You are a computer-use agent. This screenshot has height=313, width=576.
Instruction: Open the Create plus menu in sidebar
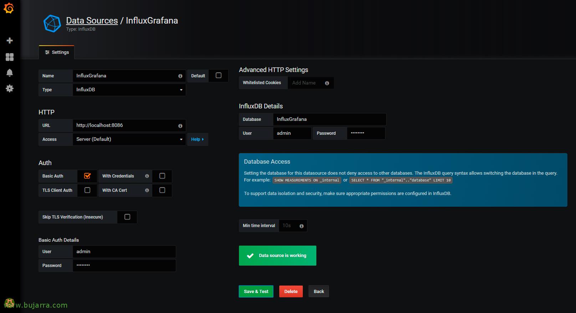click(x=10, y=41)
